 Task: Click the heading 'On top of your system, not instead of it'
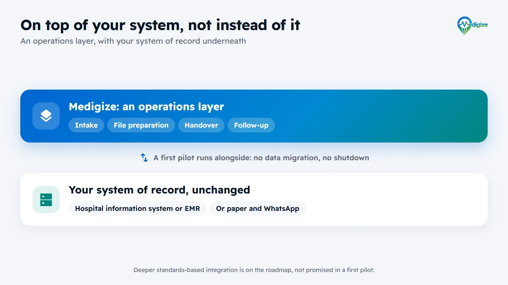coord(160,25)
